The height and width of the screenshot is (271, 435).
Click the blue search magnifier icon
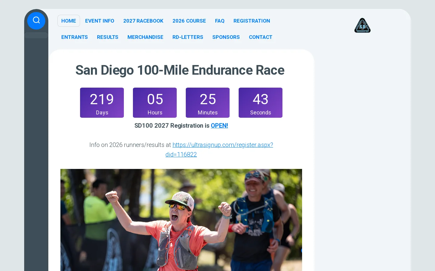pos(36,20)
